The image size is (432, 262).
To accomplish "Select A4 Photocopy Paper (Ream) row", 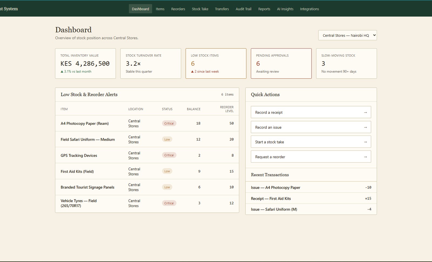I will [x=147, y=123].
